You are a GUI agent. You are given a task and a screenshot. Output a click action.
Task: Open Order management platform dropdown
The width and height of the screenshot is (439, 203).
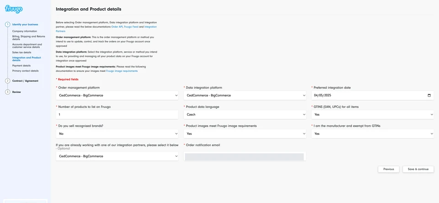coord(117,95)
